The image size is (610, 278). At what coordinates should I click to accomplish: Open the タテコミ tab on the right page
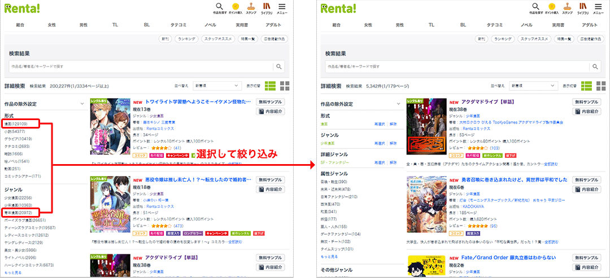point(495,25)
